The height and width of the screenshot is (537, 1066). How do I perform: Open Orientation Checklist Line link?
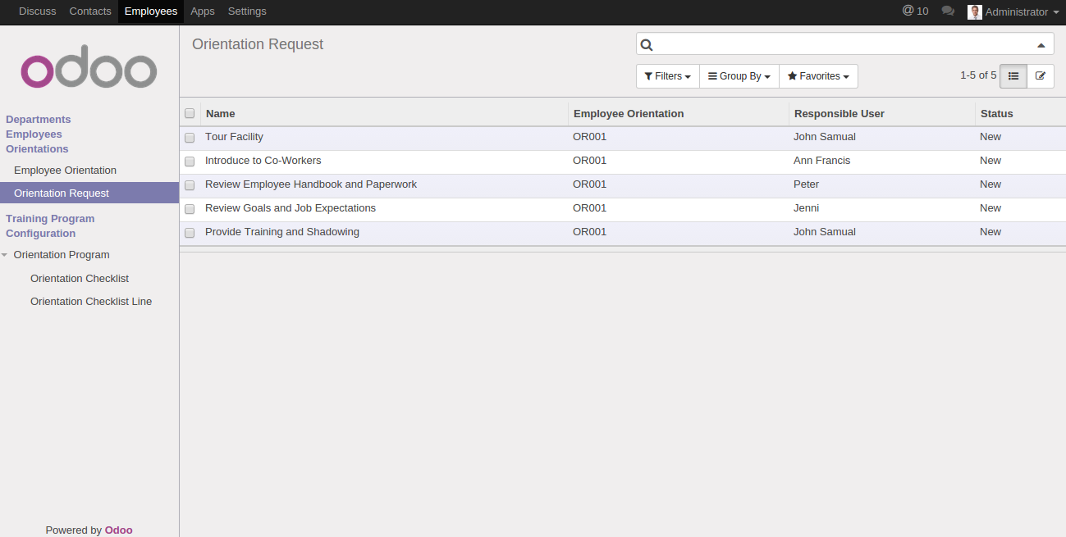click(x=91, y=302)
